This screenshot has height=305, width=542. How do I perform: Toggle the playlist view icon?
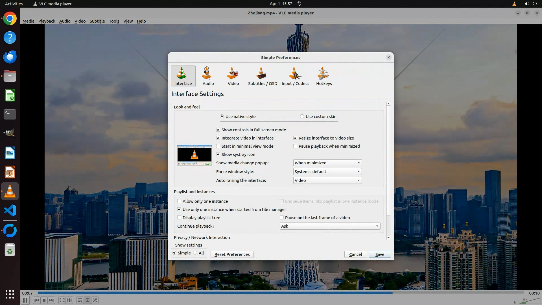(80, 300)
